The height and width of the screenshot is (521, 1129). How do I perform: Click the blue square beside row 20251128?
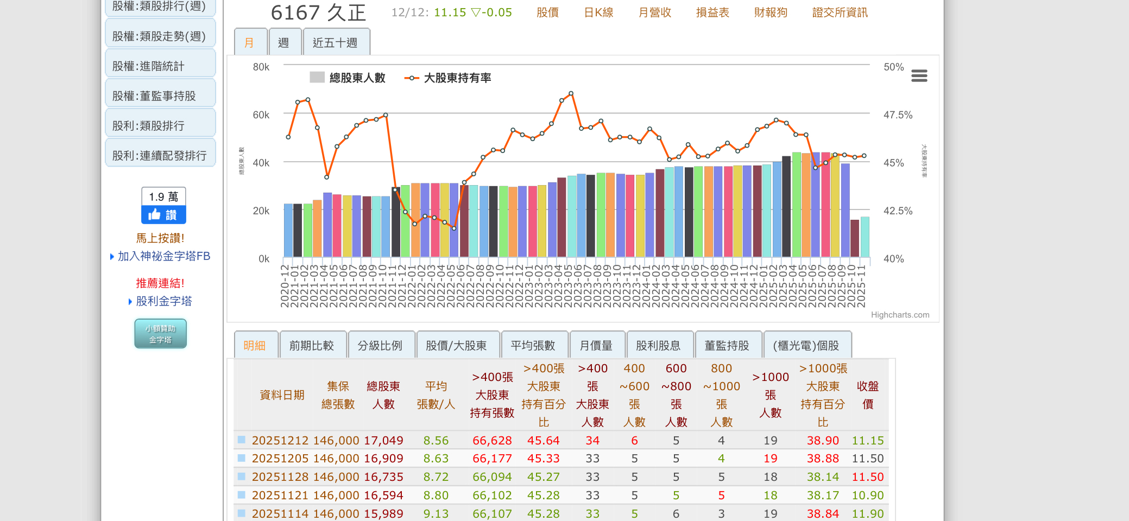point(242,476)
